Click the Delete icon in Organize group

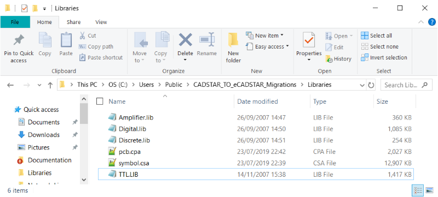tap(186, 40)
